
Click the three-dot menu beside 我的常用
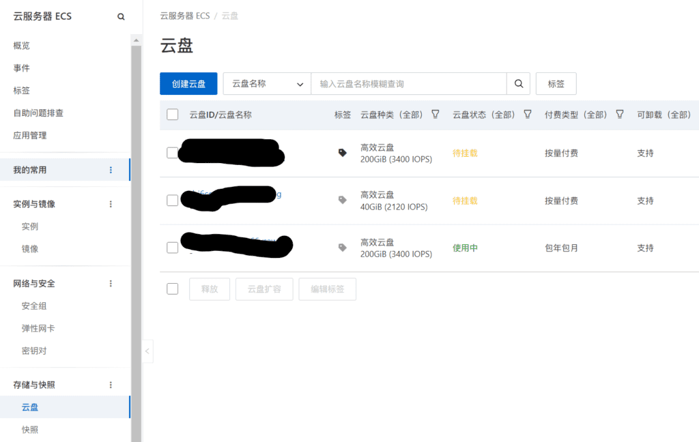pos(111,170)
